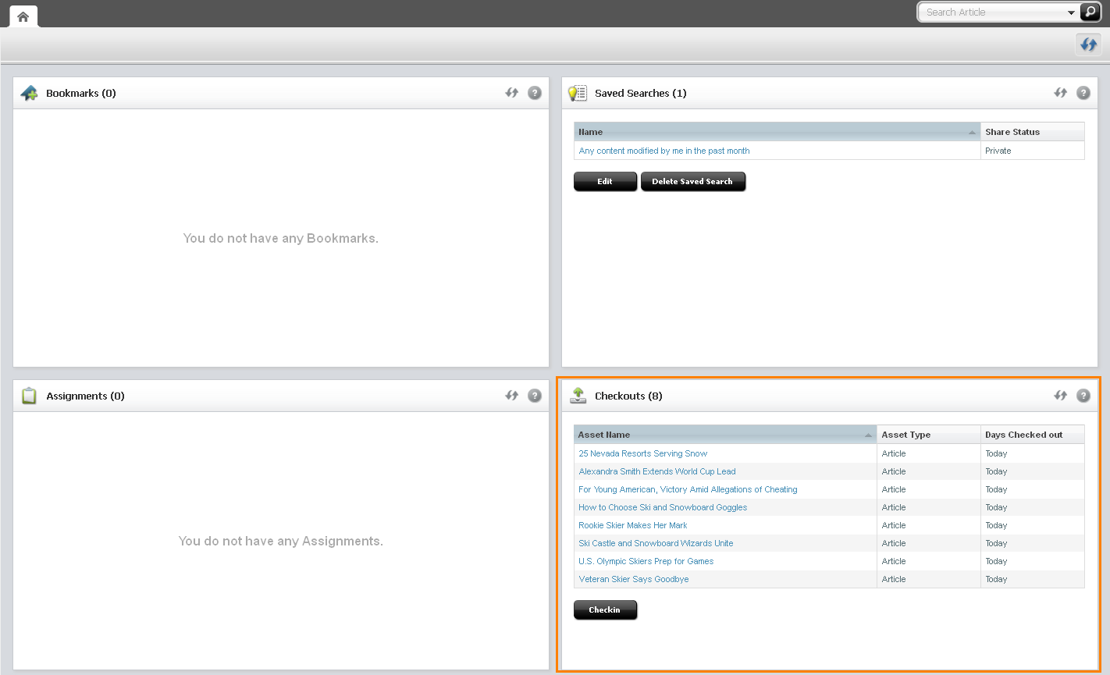Click the Delete Saved Search button
Viewport: 1110px width, 675px height.
692,182
